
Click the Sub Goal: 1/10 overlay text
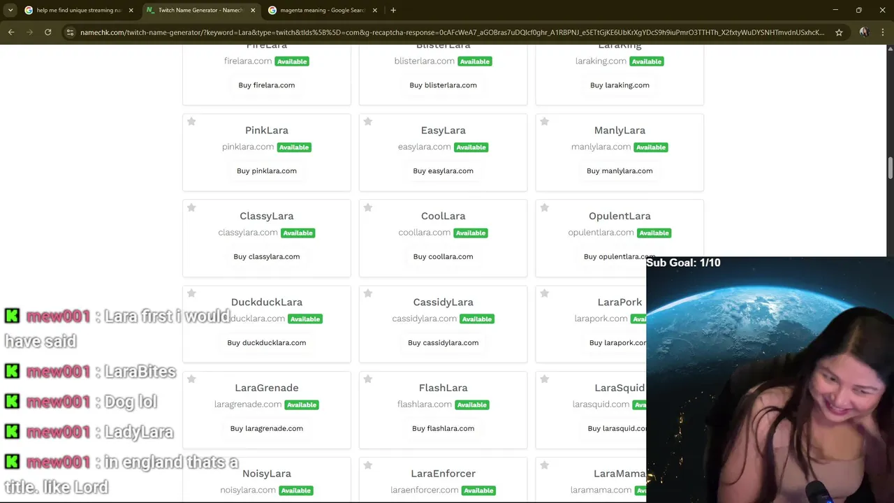pyautogui.click(x=683, y=263)
